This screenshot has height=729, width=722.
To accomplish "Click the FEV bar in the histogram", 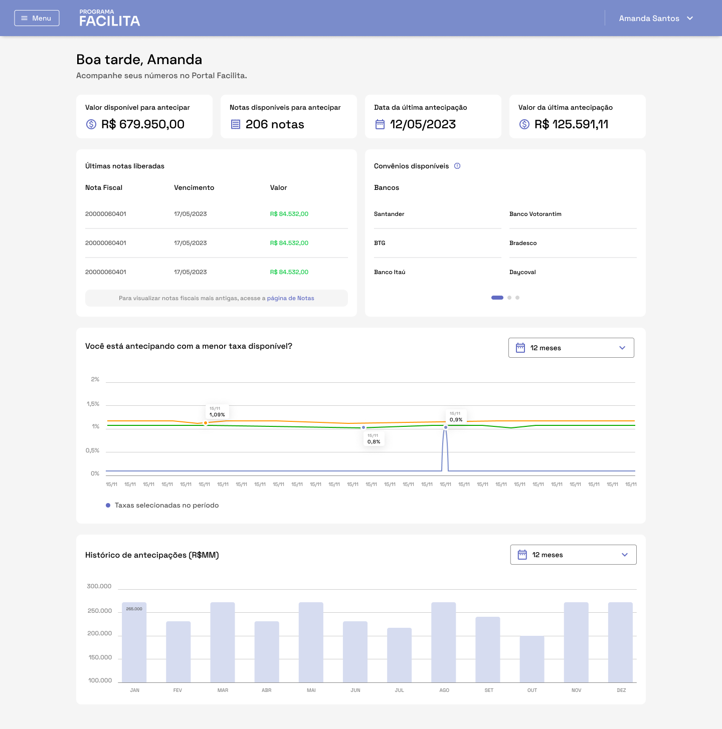I will (x=178, y=652).
